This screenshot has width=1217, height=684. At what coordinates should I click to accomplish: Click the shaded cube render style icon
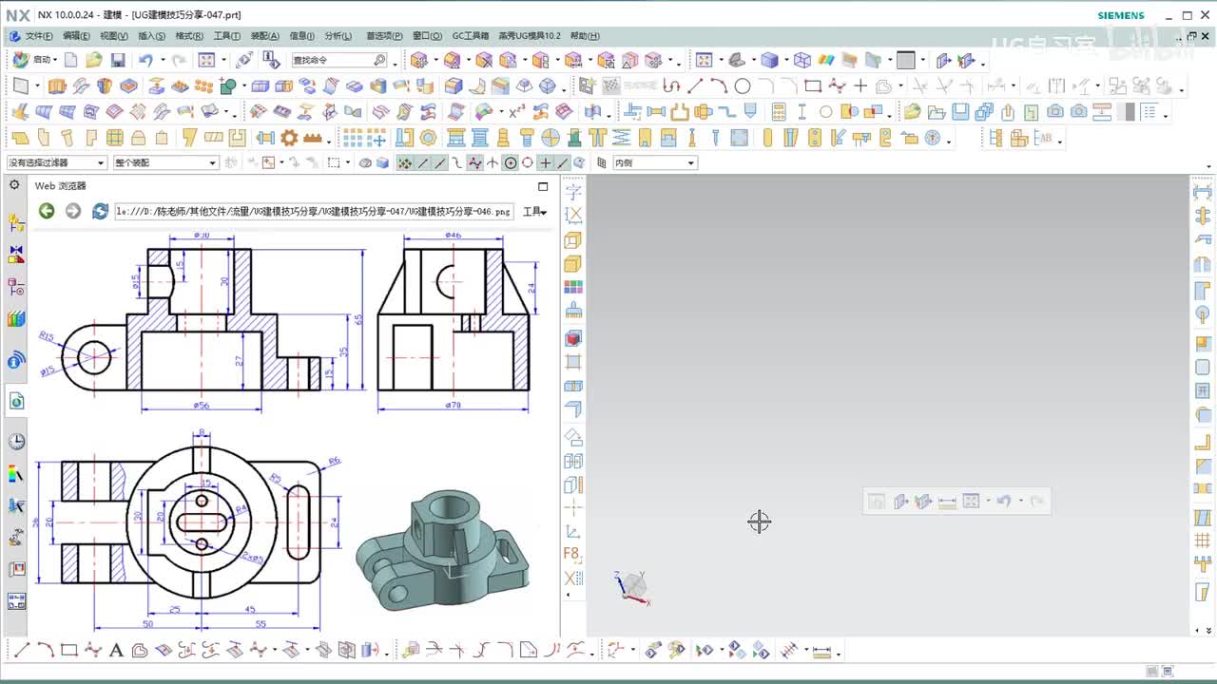769,60
